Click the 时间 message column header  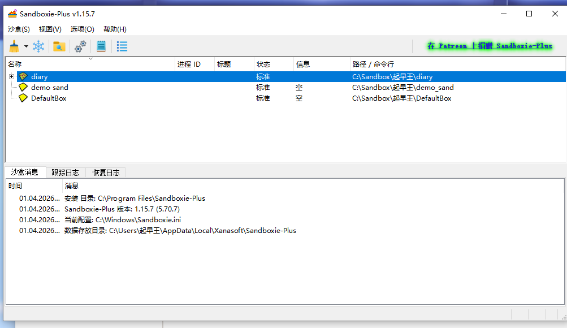[x=34, y=186]
